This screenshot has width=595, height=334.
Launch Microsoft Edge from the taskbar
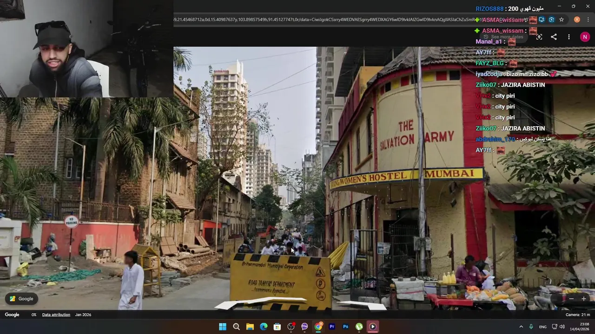click(264, 327)
